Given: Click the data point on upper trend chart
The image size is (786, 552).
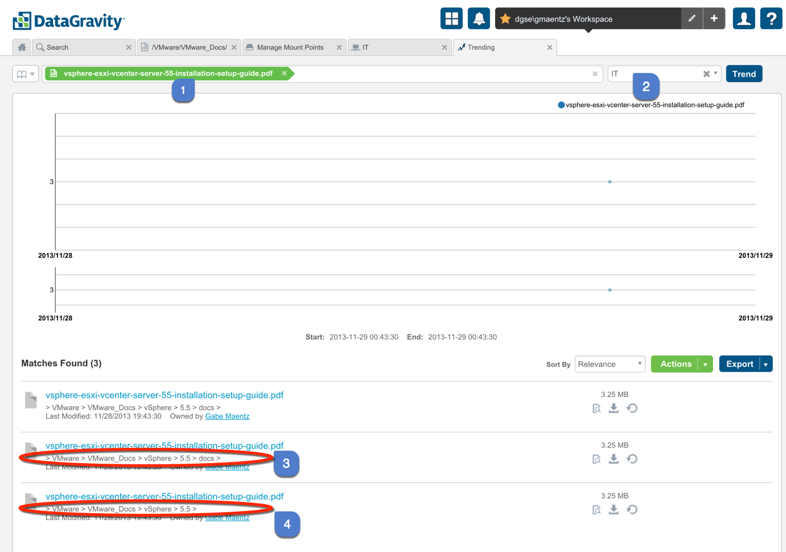Looking at the screenshot, I should (x=610, y=182).
